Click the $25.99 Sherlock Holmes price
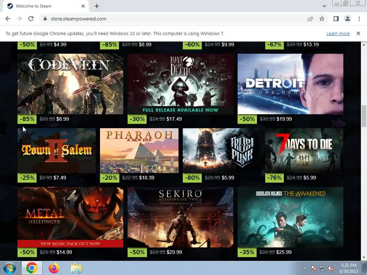 (x=284, y=252)
